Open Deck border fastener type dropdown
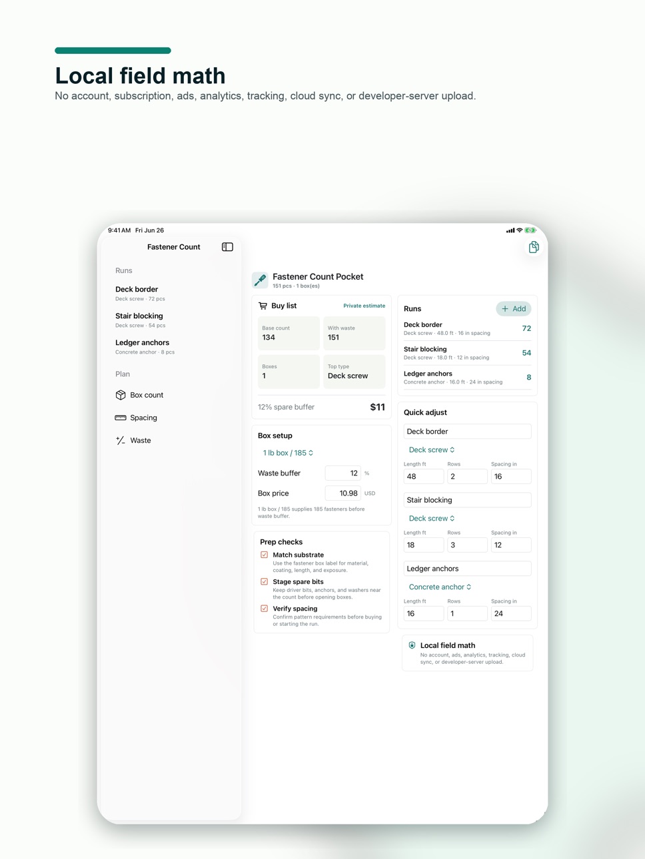Screen dimensions: 645x859 pyautogui.click(x=432, y=450)
